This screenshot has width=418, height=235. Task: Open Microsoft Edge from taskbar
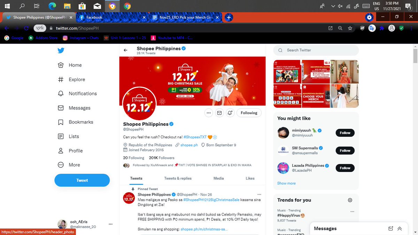[x=52, y=6]
